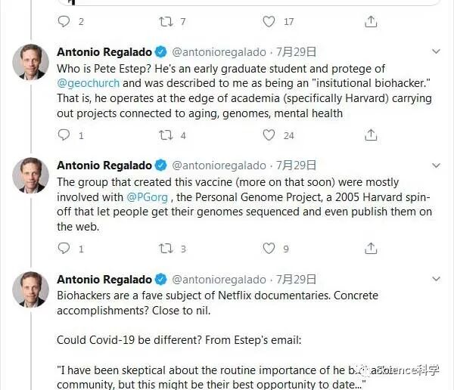Viewport: 454px width, 390px height.
Task: Reply to the Personal Genome Project tweet
Action: pyautogui.click(x=65, y=248)
